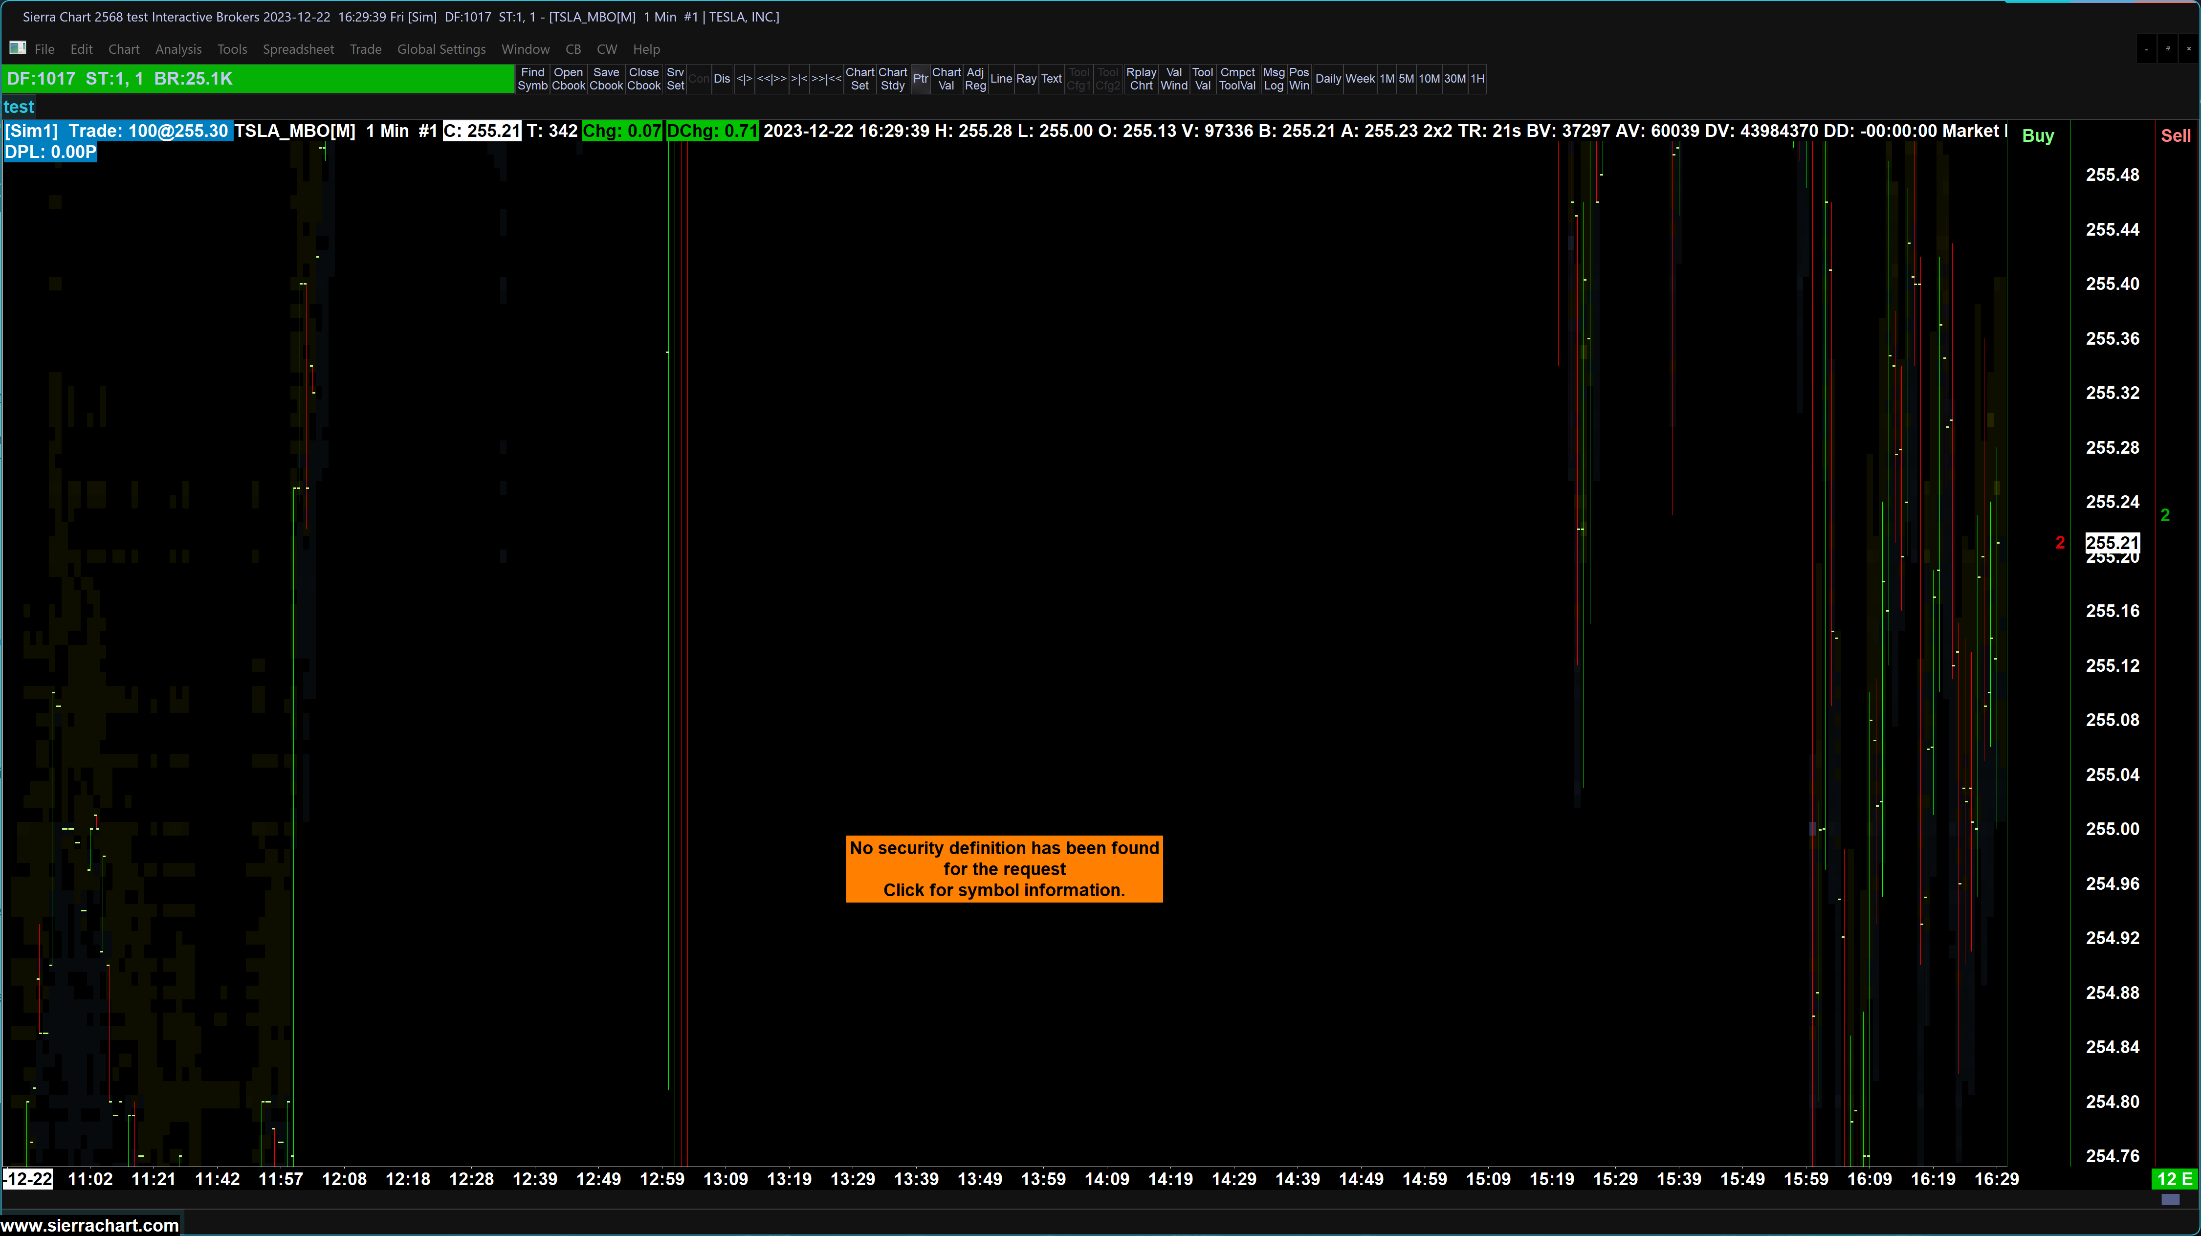
Task: Click the Rplay Chrt replay button
Action: pyautogui.click(x=1141, y=79)
